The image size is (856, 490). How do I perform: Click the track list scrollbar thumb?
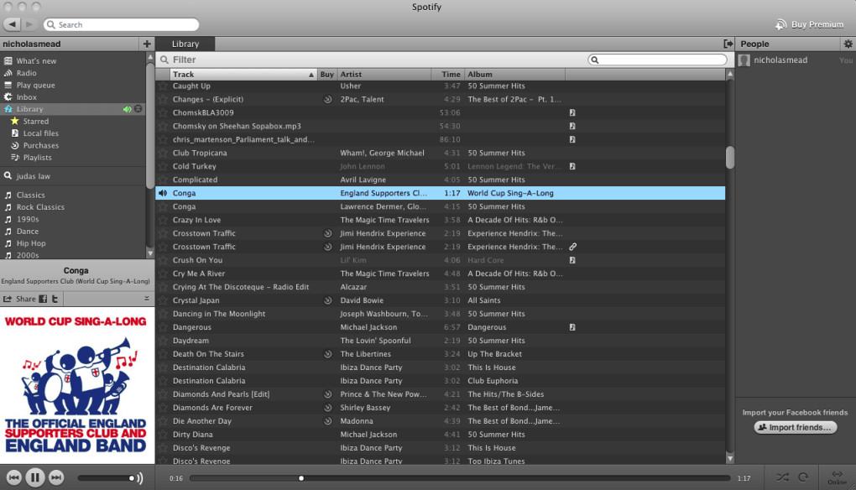coord(730,158)
